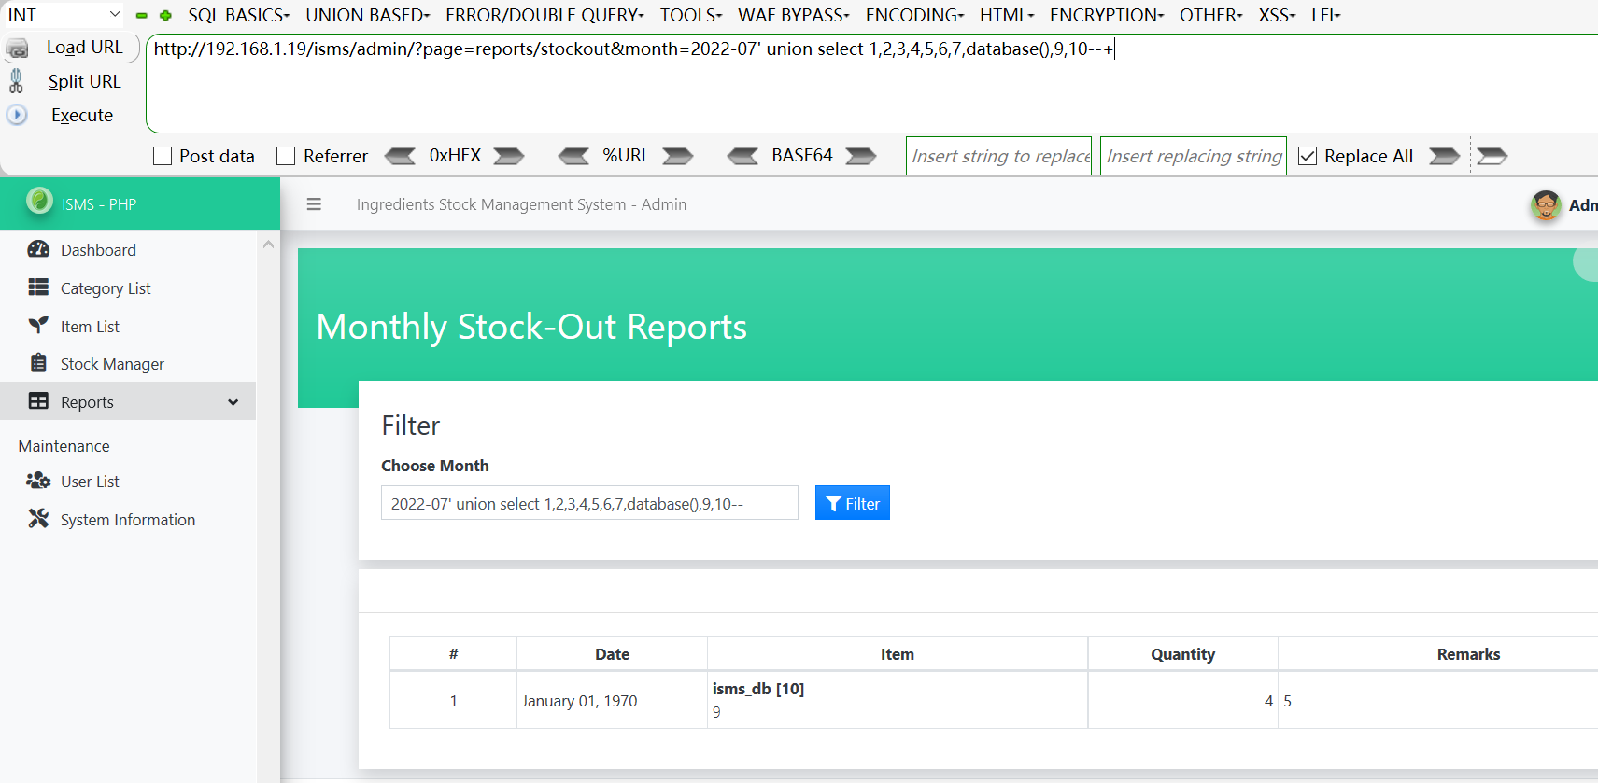Click the System Information tools icon

(x=38, y=519)
